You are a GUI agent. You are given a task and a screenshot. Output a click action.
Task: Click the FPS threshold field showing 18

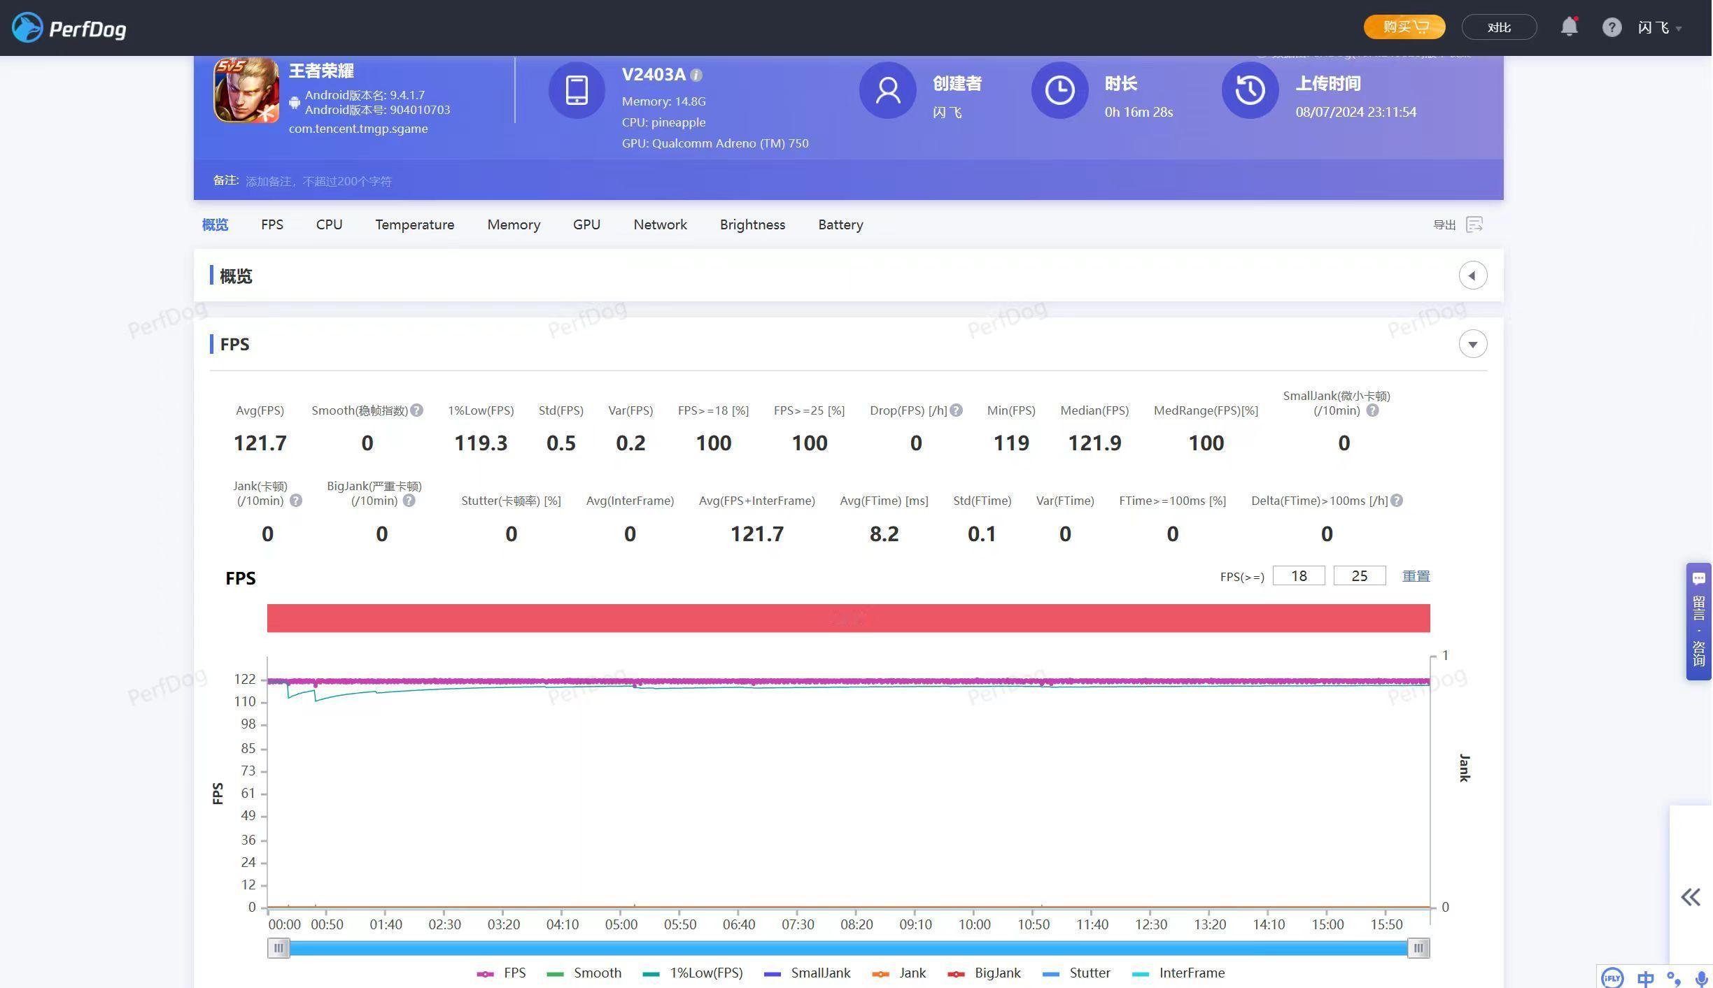[1299, 575]
